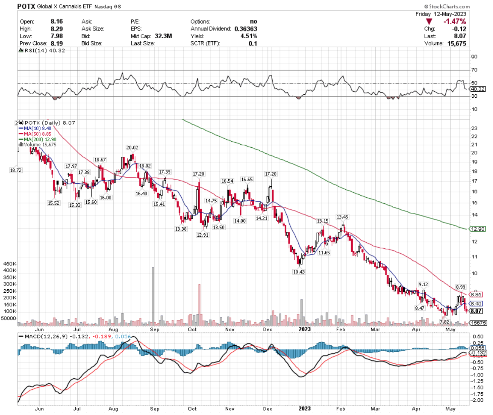Select the Prev Close value 8.19
Screen dimensions: 493x415
pos(57,43)
